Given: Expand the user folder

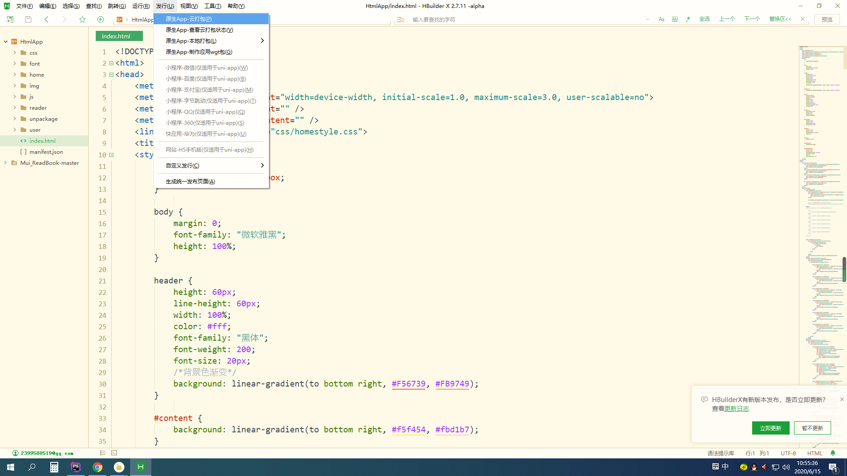Looking at the screenshot, I should 15,130.
